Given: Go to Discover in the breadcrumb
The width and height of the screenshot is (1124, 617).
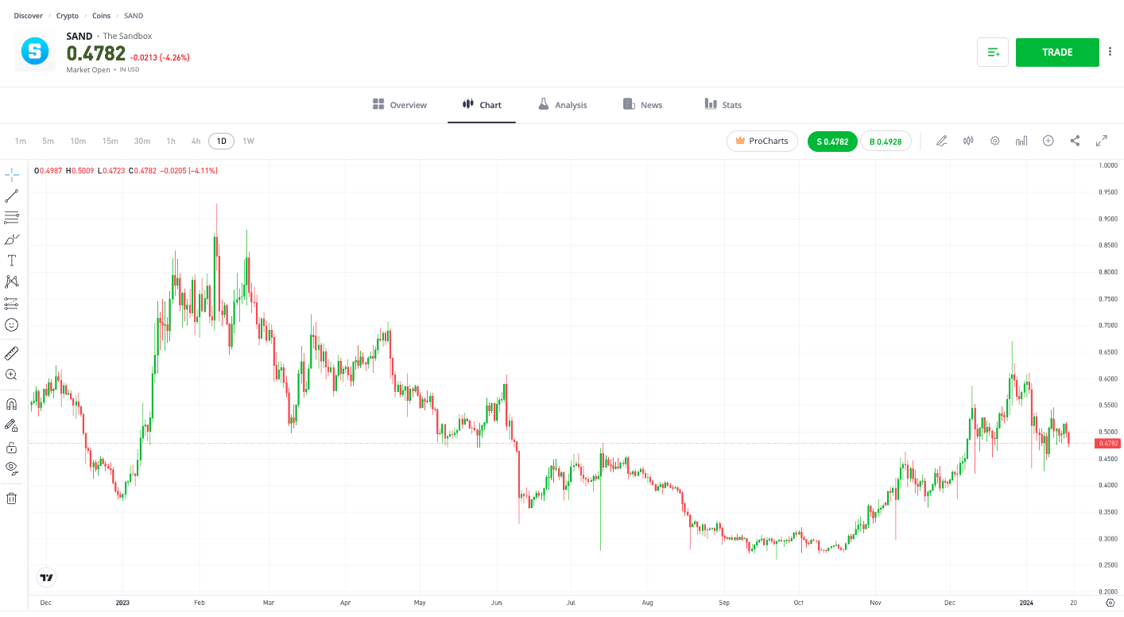Looking at the screenshot, I should 29,16.
